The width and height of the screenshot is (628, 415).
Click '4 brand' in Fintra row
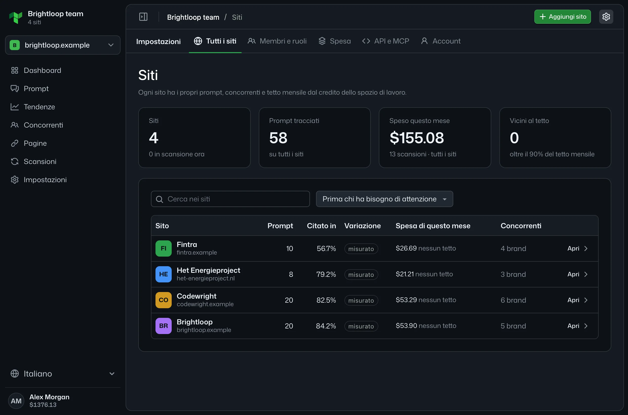(x=513, y=248)
